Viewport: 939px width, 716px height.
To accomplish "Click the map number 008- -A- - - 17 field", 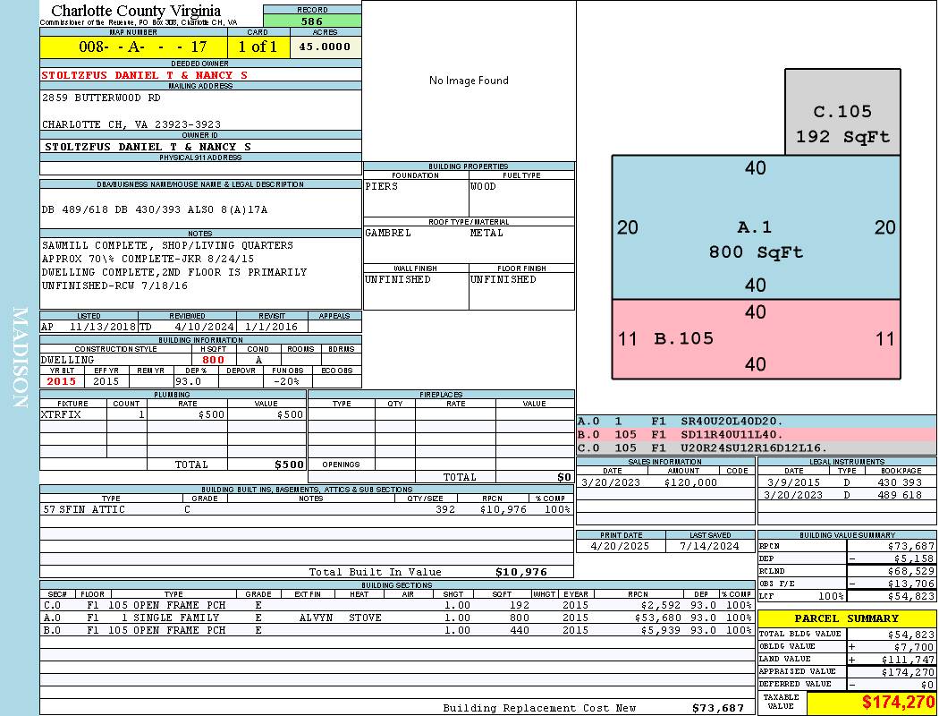I will pos(133,47).
